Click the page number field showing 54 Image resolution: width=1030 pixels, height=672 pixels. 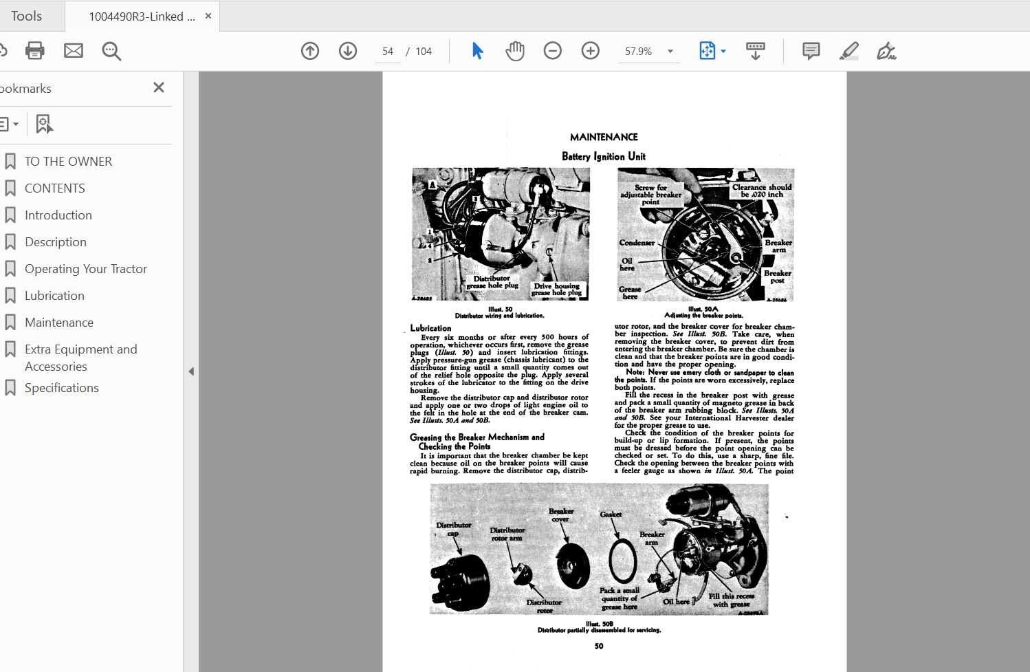coord(388,52)
